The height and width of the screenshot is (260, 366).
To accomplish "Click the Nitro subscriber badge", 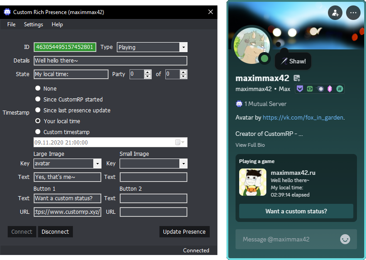I will point(320,89).
